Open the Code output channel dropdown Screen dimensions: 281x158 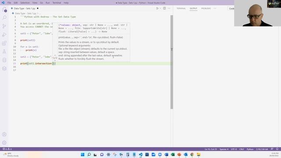[231, 8]
